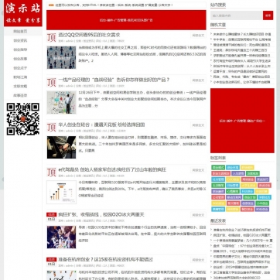Click the 最近发表 section heading
280x280 pixels.
click(x=218, y=221)
